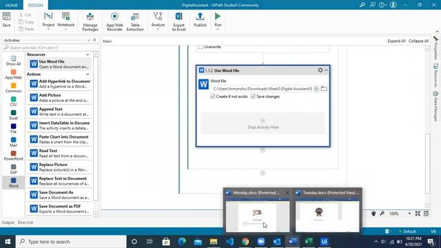Filter activities by Mail
Image resolution: width=441 pixels, height=248 pixels.
point(13,142)
